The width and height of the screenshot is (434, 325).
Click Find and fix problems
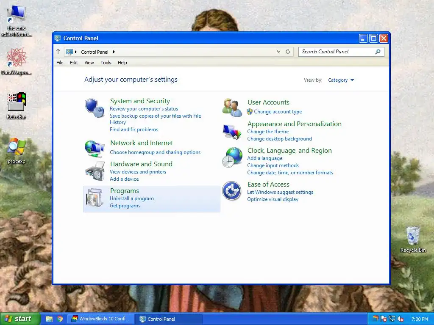pos(134,129)
